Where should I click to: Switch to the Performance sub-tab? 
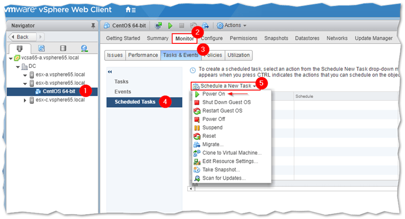tap(143, 55)
